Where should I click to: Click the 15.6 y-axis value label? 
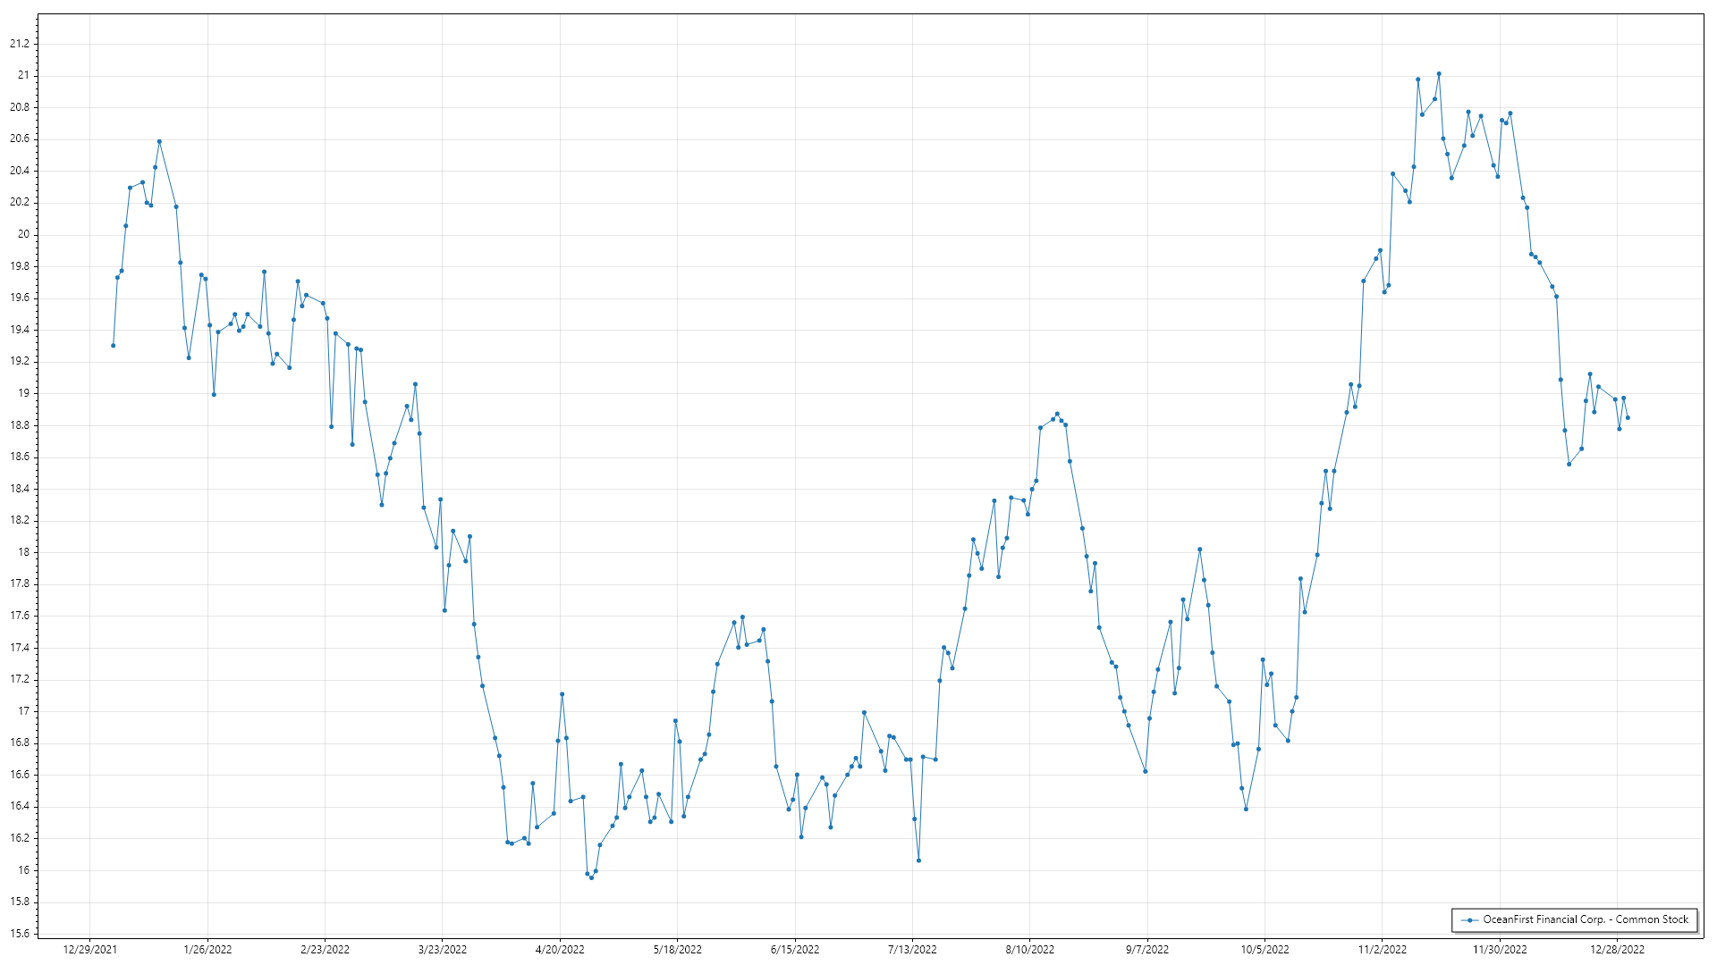(x=20, y=934)
